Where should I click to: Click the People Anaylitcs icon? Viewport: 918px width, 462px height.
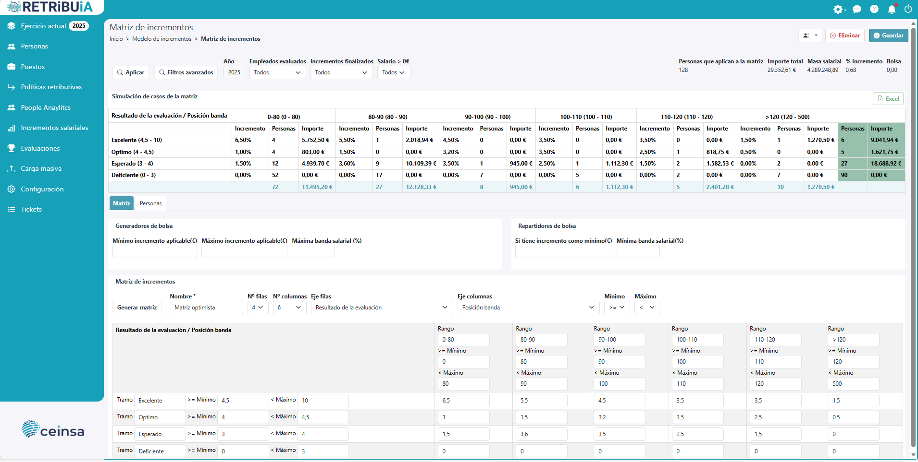12,107
